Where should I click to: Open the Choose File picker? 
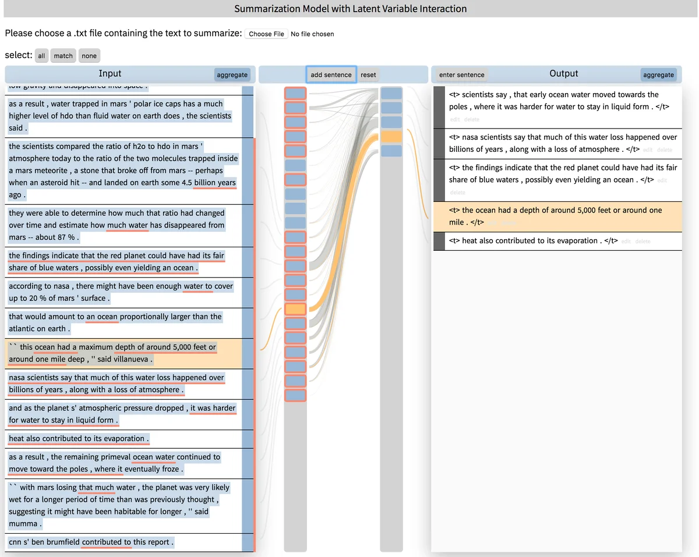tap(266, 34)
